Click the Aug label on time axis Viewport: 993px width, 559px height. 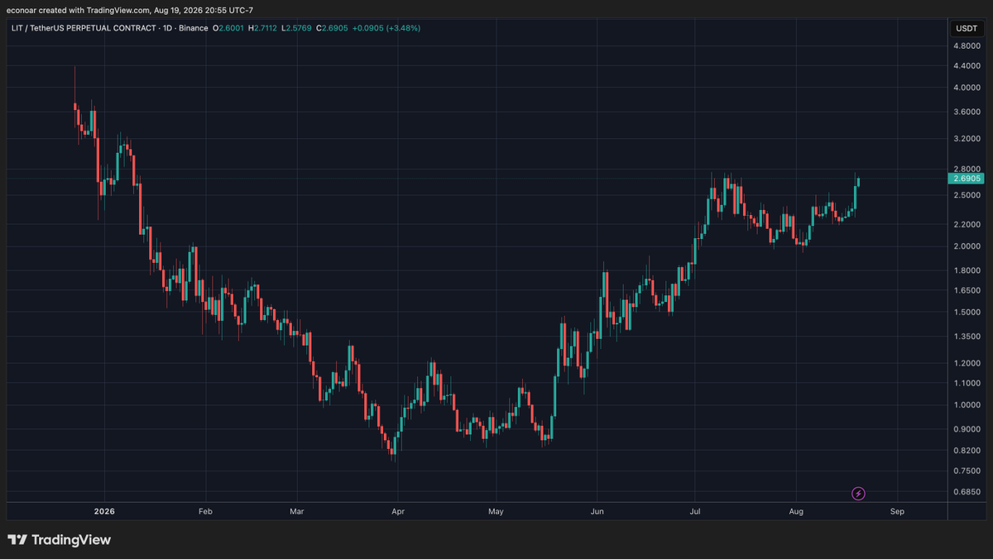click(796, 512)
